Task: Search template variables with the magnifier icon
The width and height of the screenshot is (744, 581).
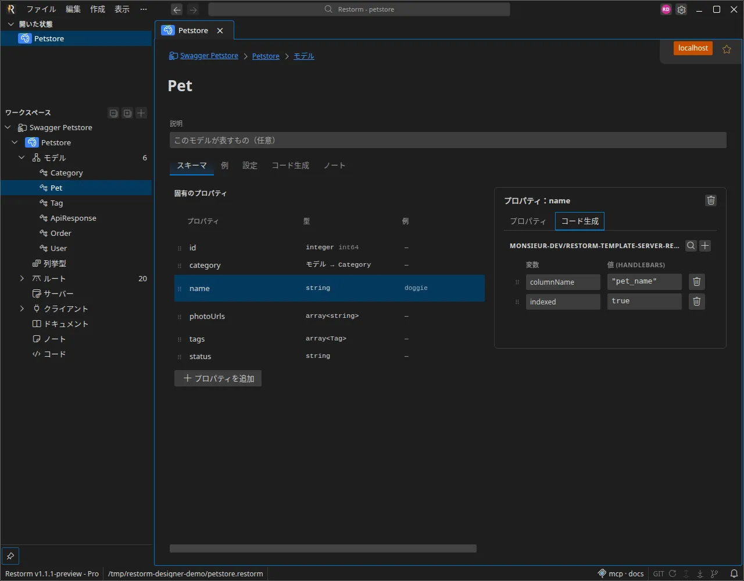Action: 691,246
